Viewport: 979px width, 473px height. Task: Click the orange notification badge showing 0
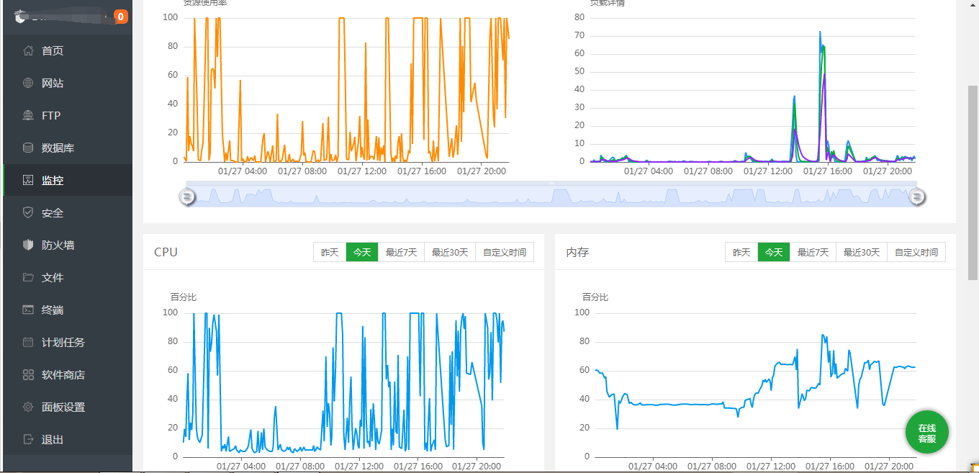(x=120, y=17)
